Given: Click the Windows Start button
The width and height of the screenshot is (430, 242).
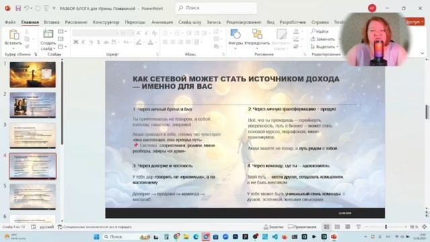Looking at the screenshot, I should (x=96, y=237).
